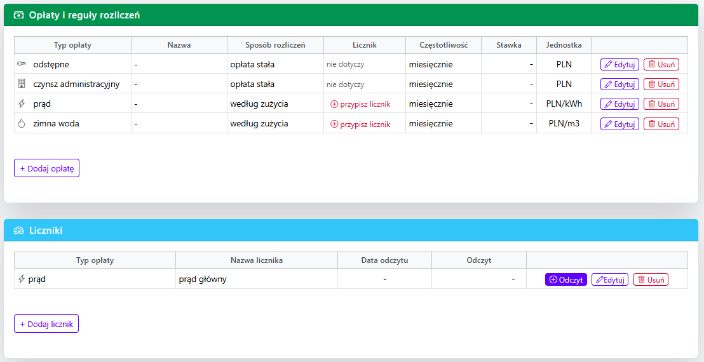
Task: Click the building icon beside czynsz administracyjny
Action: click(x=21, y=84)
